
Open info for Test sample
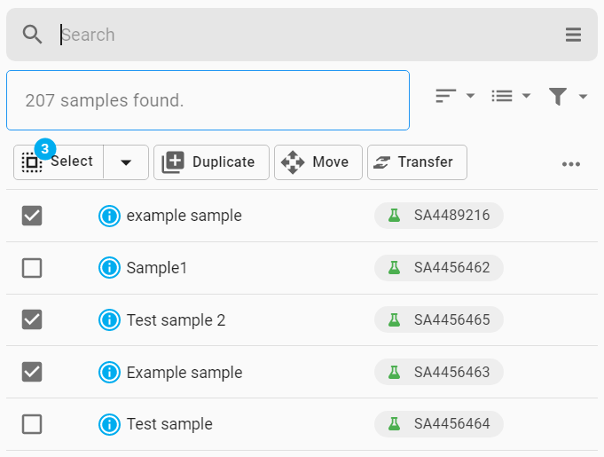click(x=109, y=424)
